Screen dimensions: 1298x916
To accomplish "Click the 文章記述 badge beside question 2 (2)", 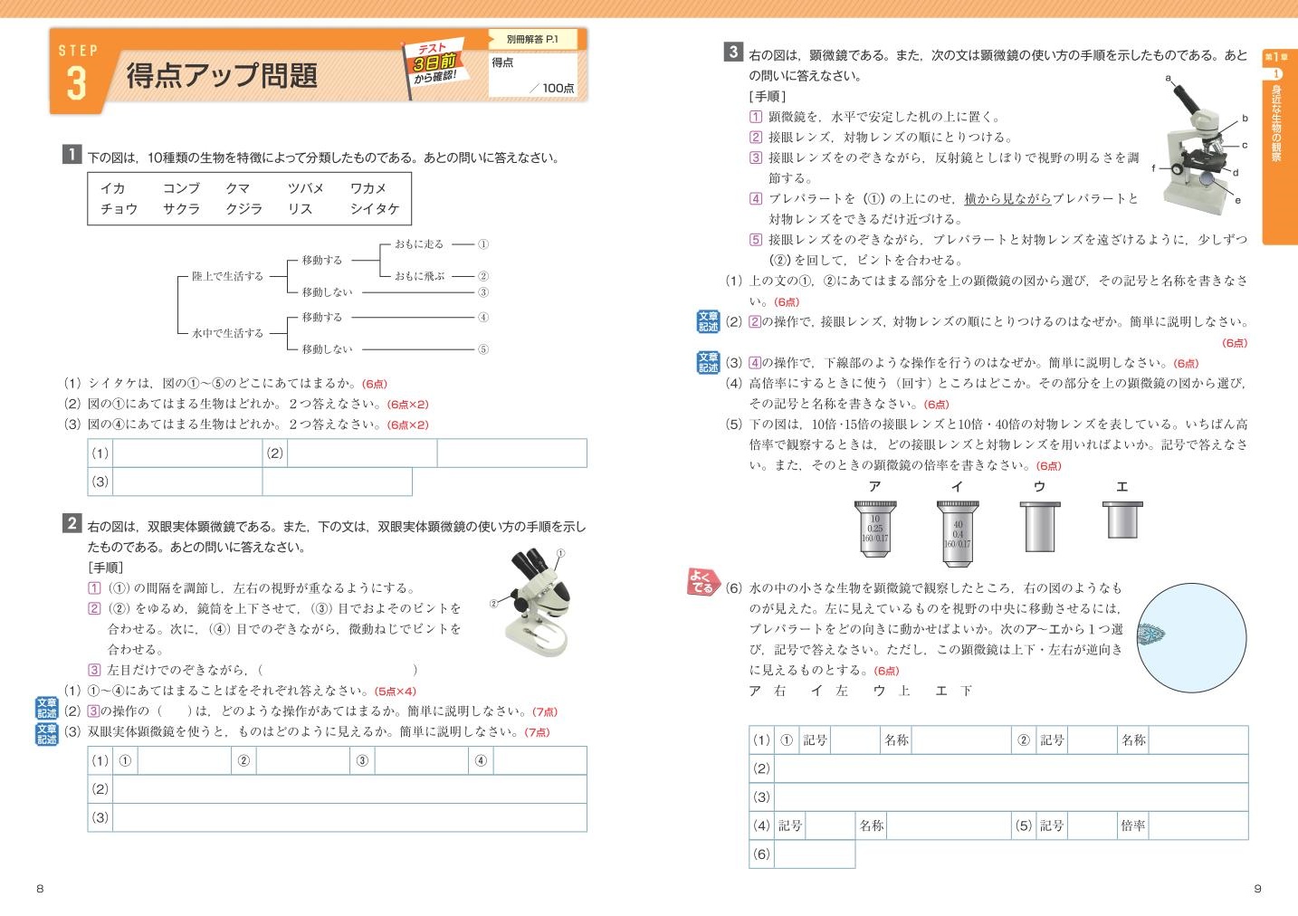I will [47, 708].
